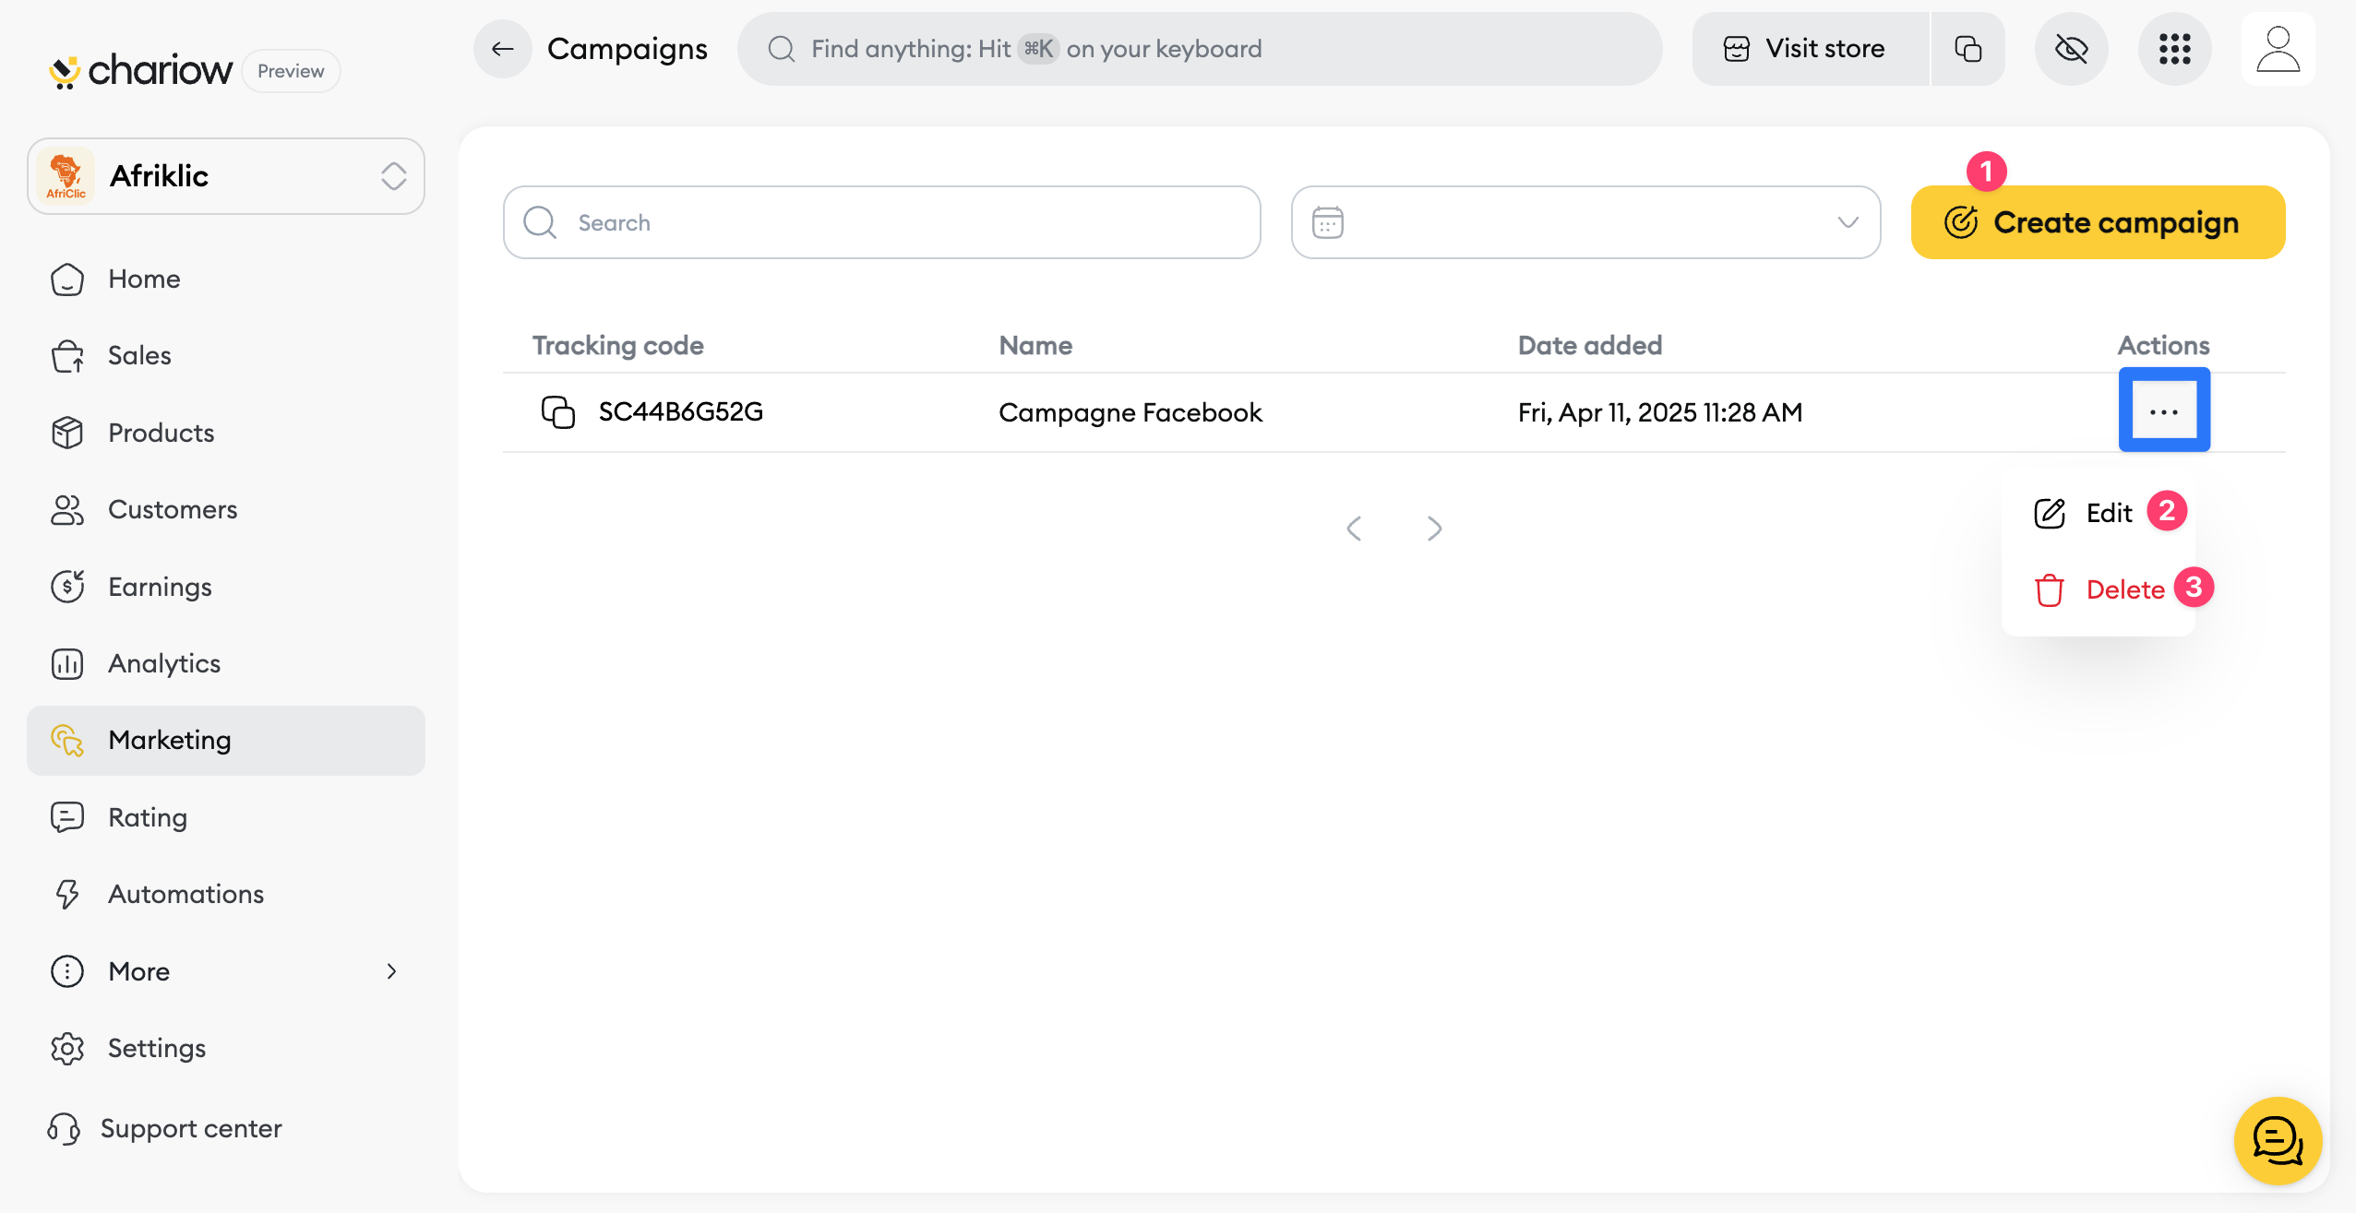Open the chat support bubble
Screen dimensions: 2356x1213
point(2277,1140)
